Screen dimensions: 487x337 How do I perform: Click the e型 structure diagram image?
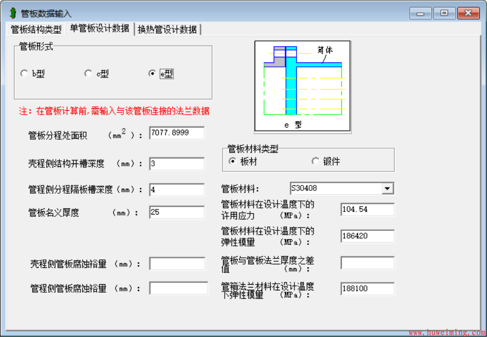[x=302, y=85]
